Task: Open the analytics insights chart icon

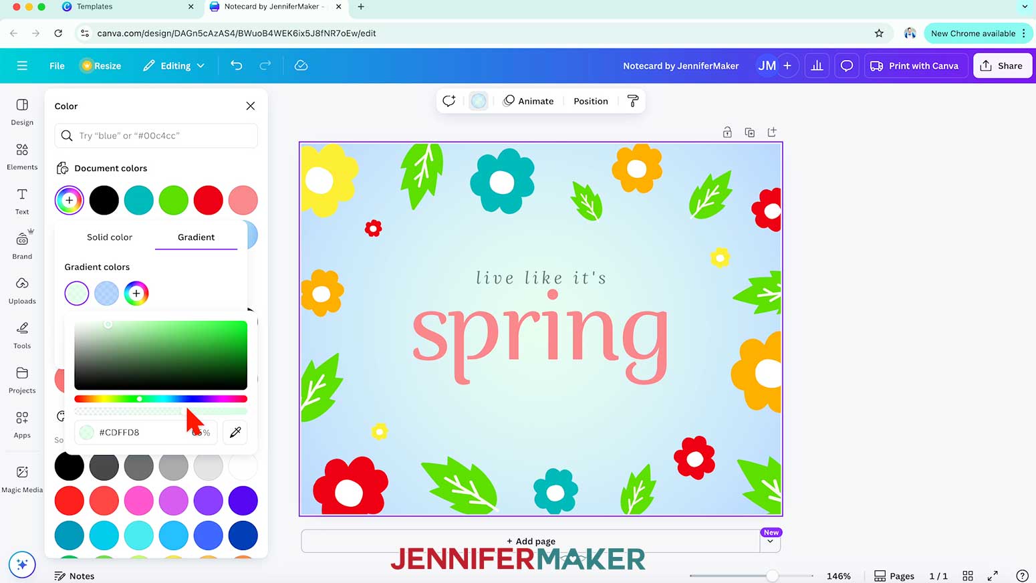Action: (817, 66)
